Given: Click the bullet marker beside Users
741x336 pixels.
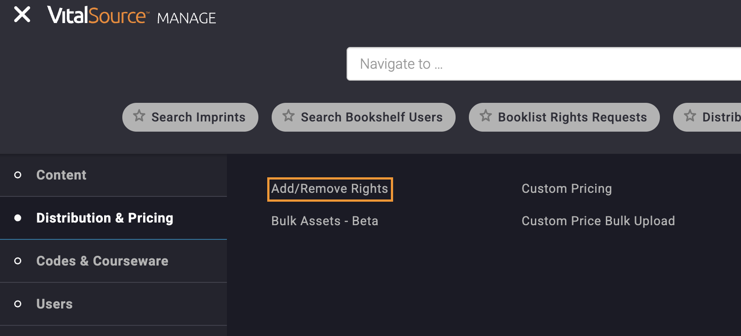Looking at the screenshot, I should [x=18, y=304].
